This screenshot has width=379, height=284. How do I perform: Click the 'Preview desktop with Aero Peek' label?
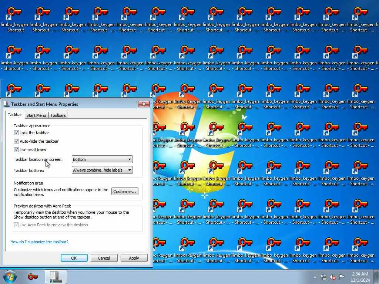(42, 206)
